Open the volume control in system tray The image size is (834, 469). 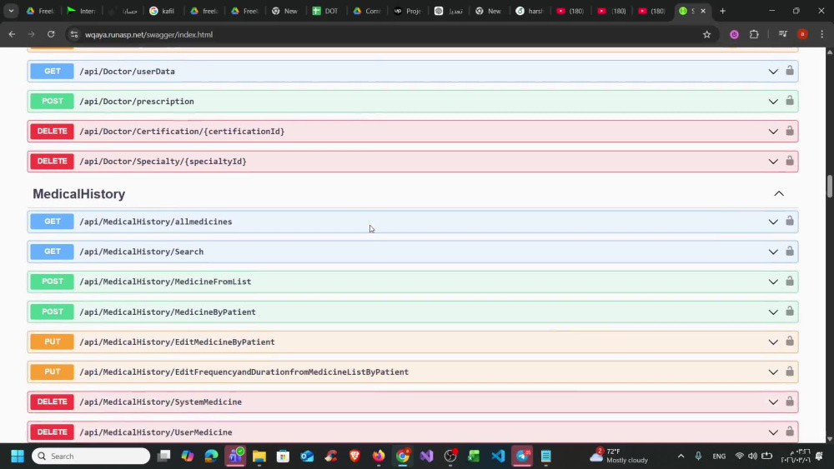752,456
